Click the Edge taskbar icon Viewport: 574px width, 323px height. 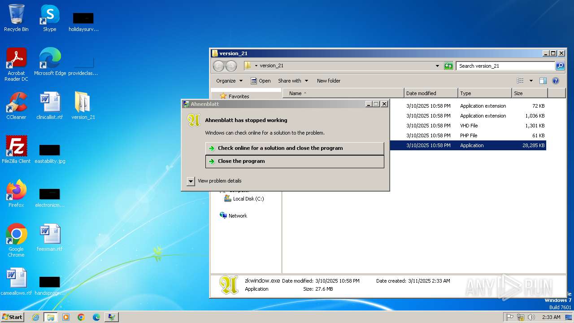(96, 317)
